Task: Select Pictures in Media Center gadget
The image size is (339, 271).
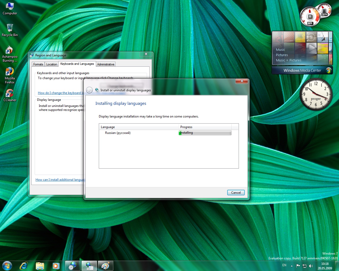Action: (x=282, y=55)
